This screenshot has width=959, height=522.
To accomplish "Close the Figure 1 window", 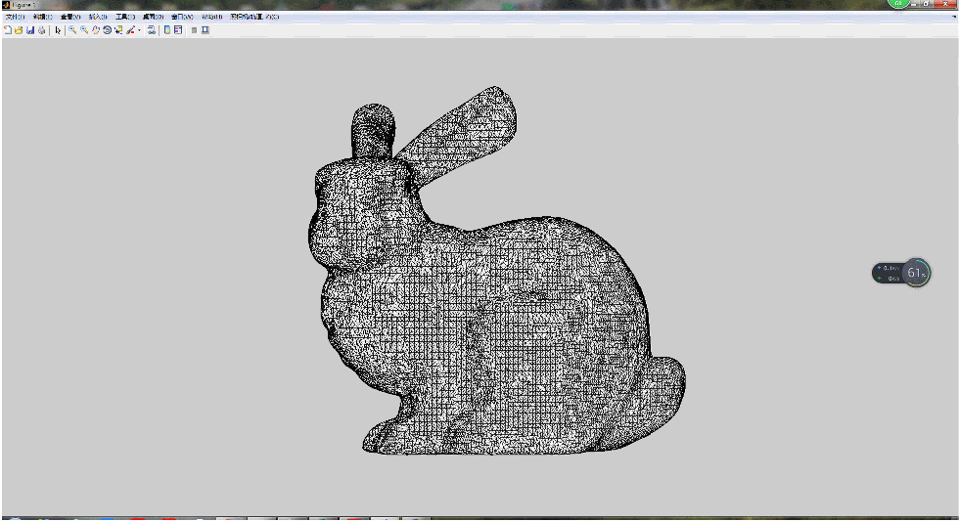I will pyautogui.click(x=945, y=4).
